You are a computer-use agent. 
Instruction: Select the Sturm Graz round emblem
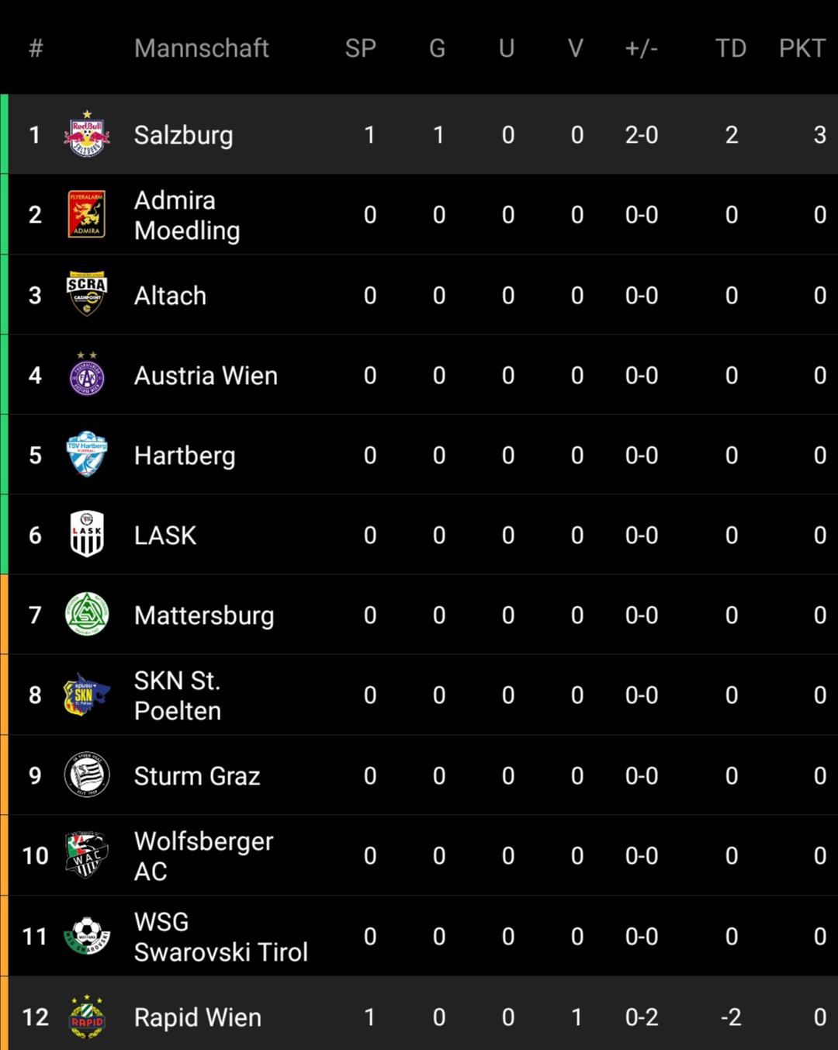87,775
